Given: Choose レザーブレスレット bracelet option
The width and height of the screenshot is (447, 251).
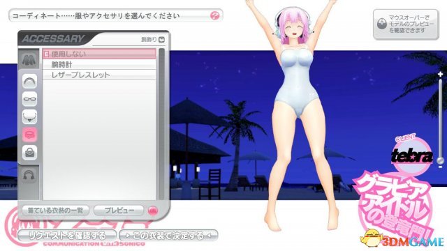Looking at the screenshot, I should tap(99, 75).
